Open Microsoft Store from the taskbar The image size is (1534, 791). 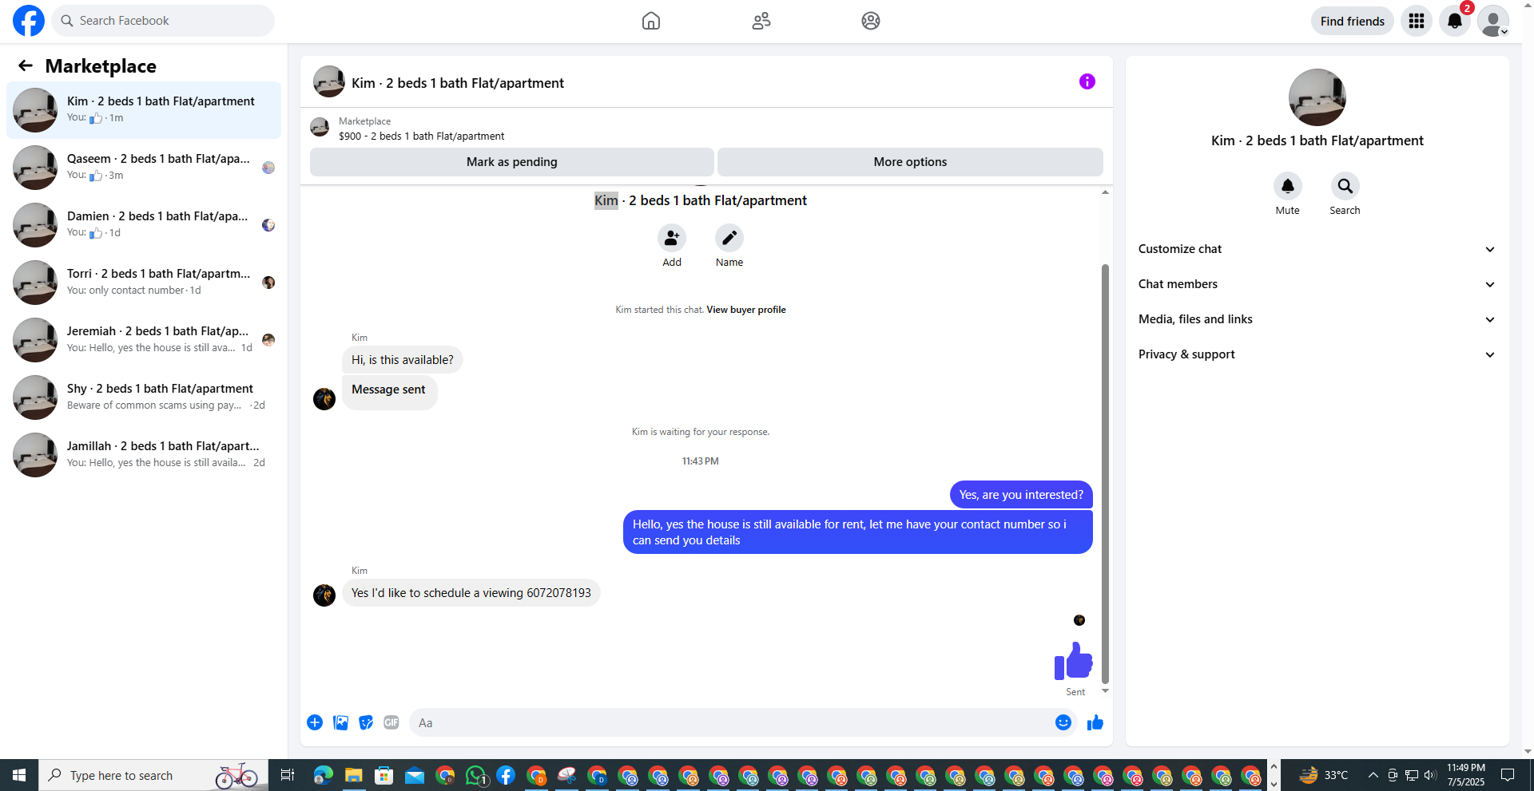click(x=384, y=775)
